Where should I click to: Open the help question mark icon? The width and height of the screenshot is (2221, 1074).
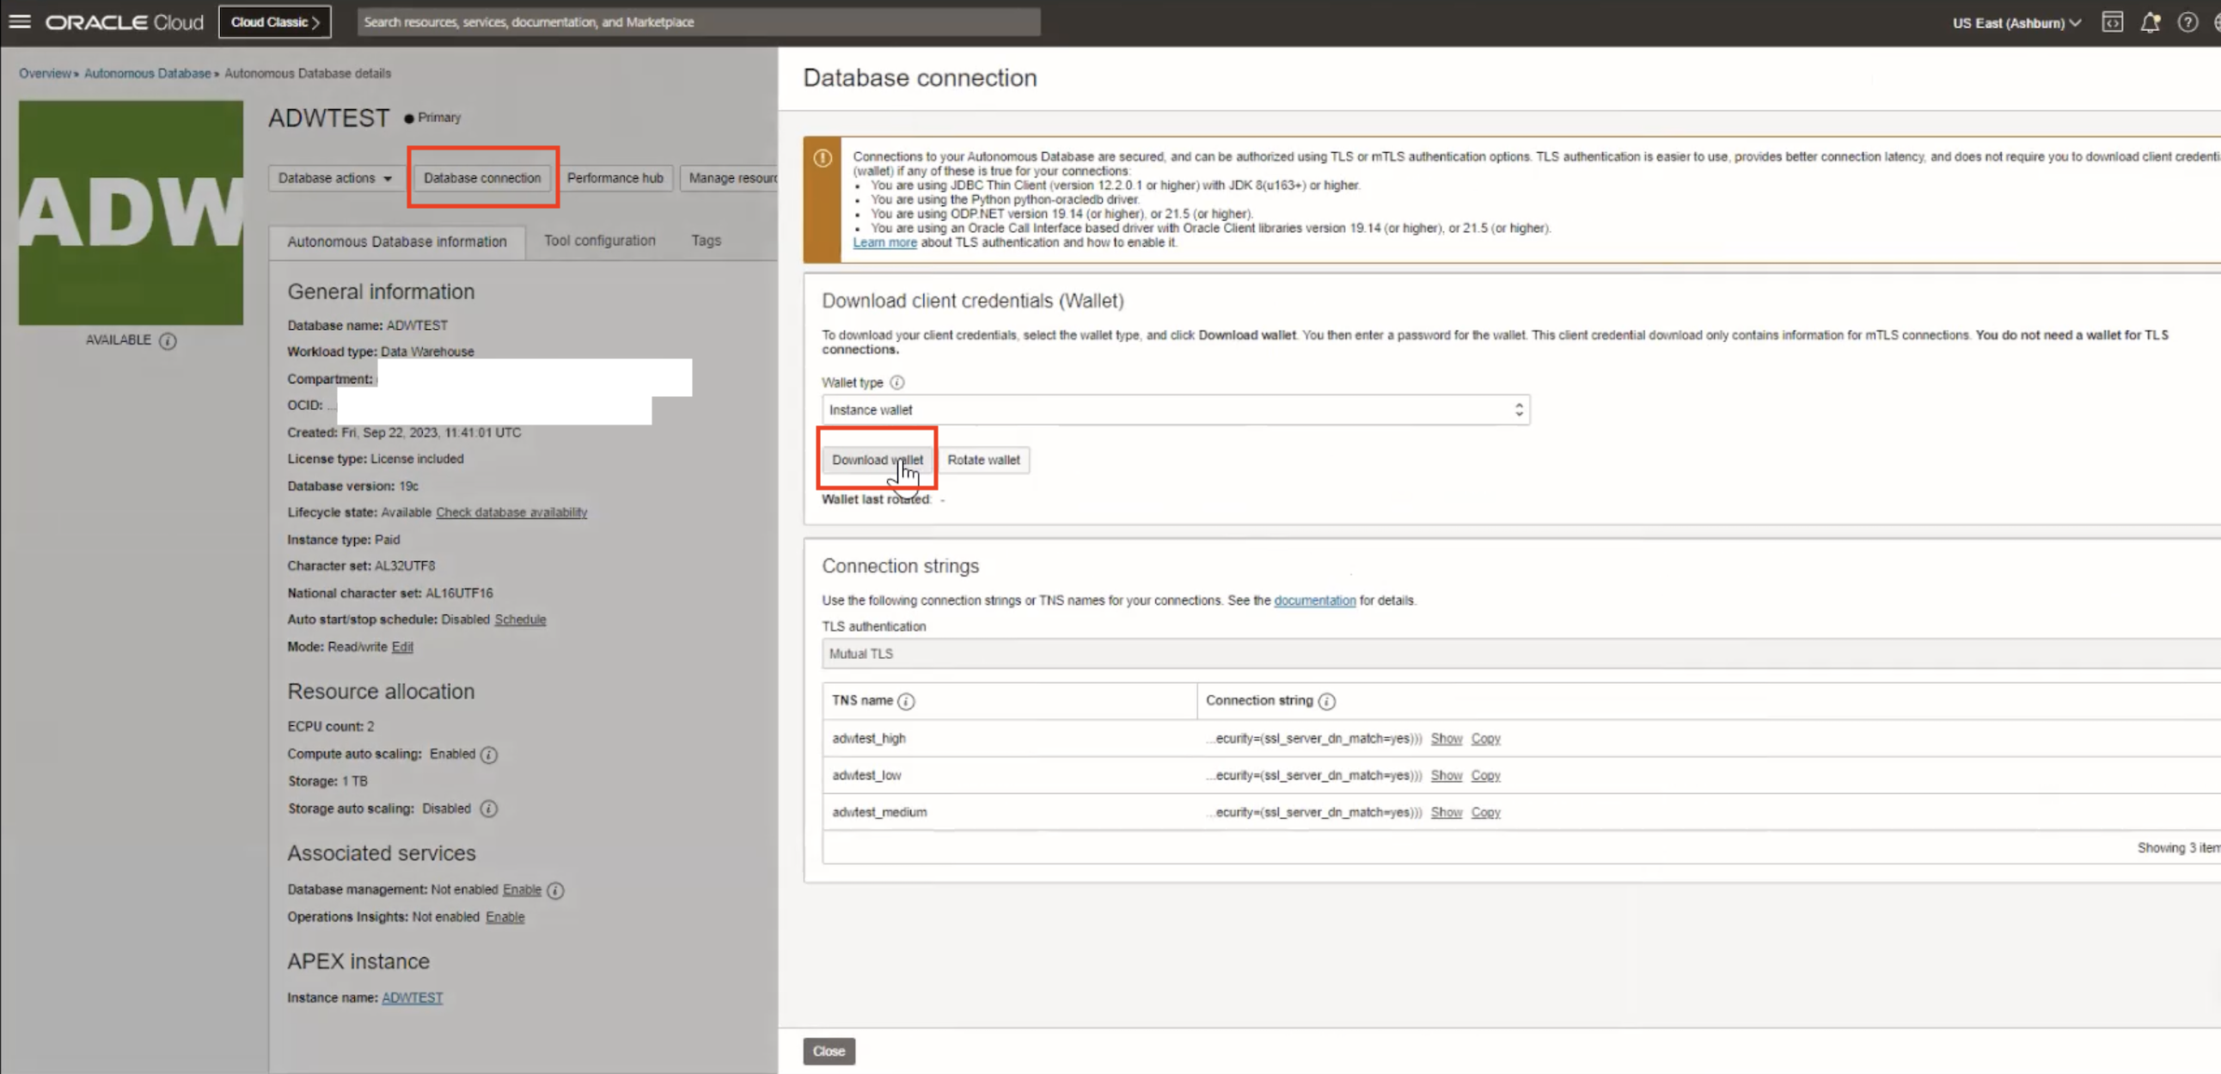coord(2187,22)
